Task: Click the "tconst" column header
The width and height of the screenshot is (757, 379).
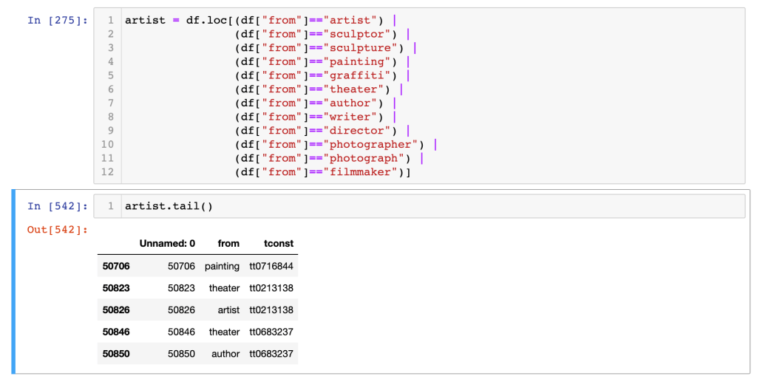Action: 279,243
